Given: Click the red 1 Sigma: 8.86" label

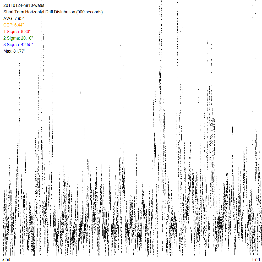Looking at the screenshot, I should [17, 31].
